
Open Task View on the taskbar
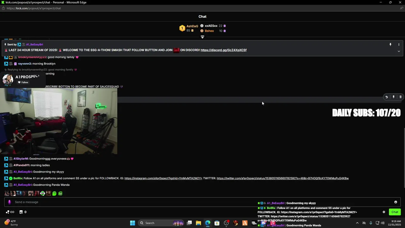tap(189, 223)
